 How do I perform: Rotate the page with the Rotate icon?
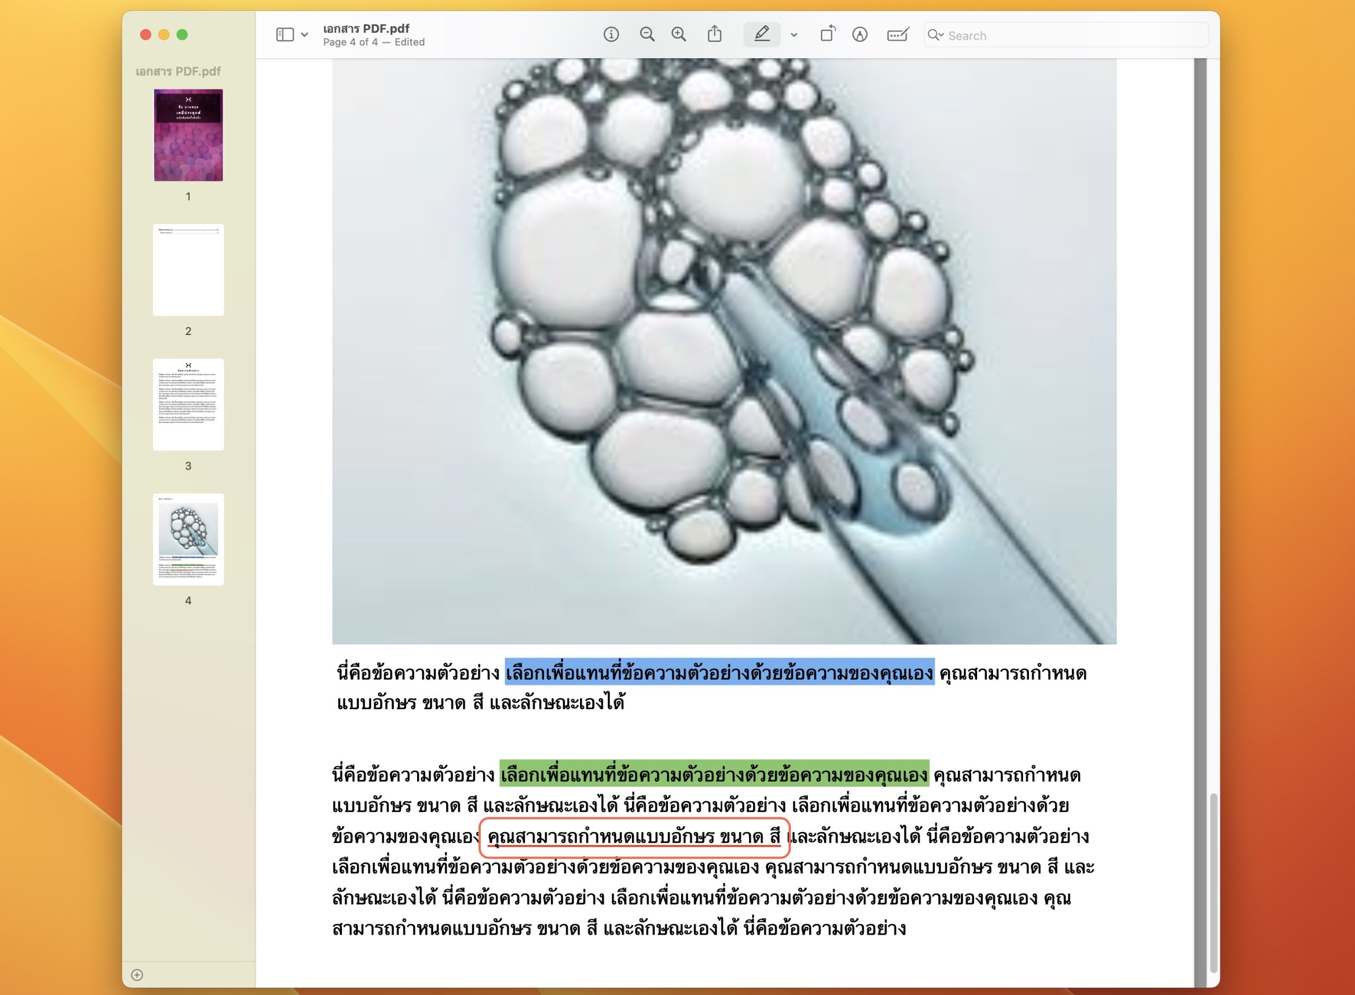coord(827,34)
